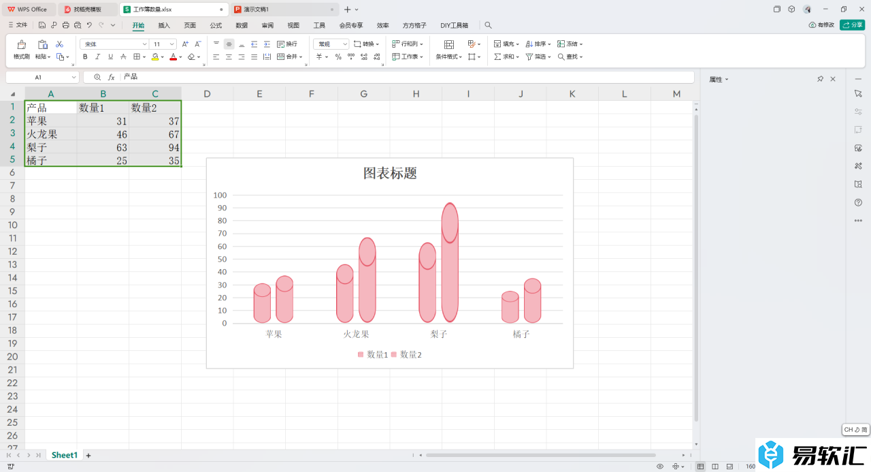871x472 pixels.
Task: Open the 公式 (Formulas) ribbon tab
Action: [x=216, y=25]
